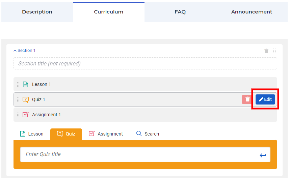This screenshot has width=289, height=178.
Task: Submit quiz title with enter arrow icon
Action: click(x=263, y=155)
